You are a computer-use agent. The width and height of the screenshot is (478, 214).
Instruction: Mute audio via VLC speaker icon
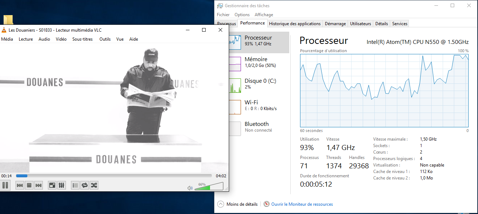[190, 188]
